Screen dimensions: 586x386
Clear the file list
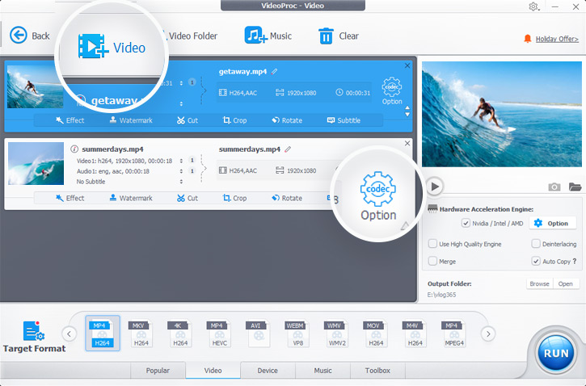pyautogui.click(x=339, y=36)
